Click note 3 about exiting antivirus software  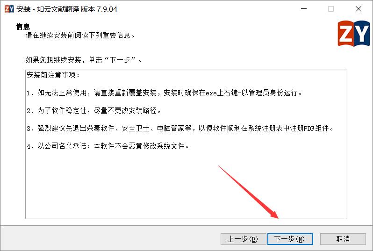tap(180, 128)
